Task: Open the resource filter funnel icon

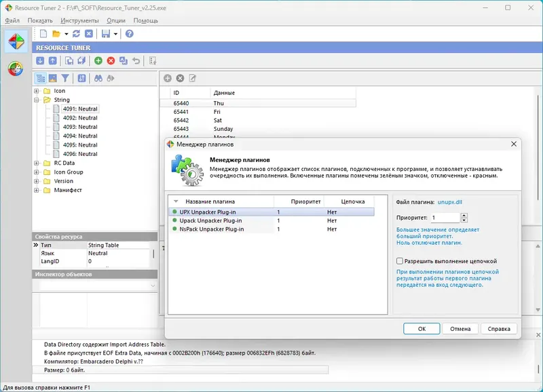Action: click(x=66, y=77)
